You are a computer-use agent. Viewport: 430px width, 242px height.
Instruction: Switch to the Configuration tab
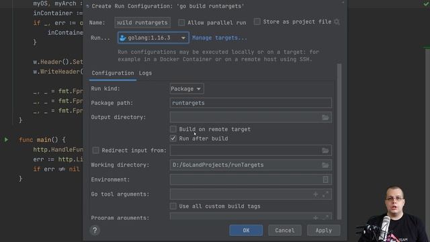point(113,73)
